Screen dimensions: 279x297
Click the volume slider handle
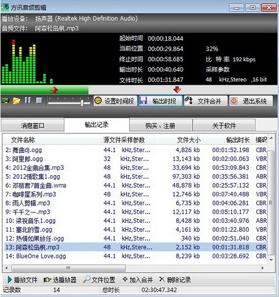tap(82, 103)
